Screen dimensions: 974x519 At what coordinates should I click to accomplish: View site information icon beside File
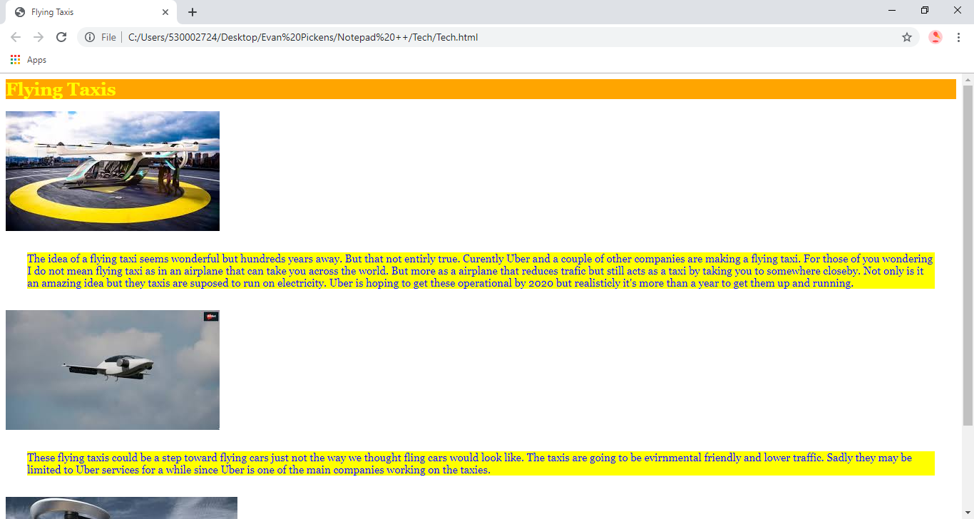tap(90, 37)
